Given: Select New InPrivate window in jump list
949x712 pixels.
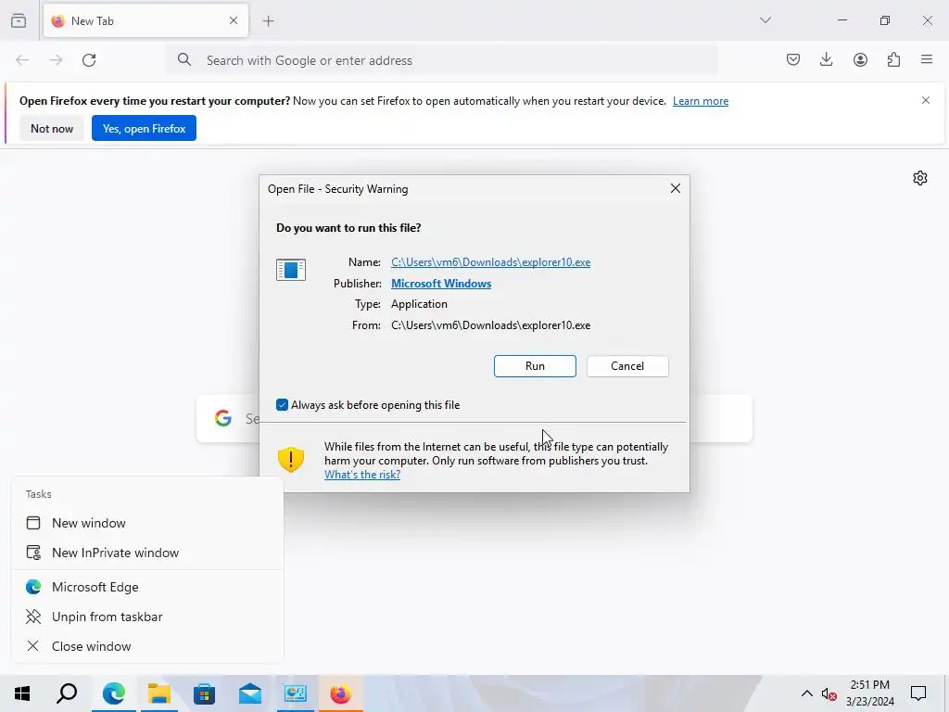Looking at the screenshot, I should pyautogui.click(x=147, y=553).
